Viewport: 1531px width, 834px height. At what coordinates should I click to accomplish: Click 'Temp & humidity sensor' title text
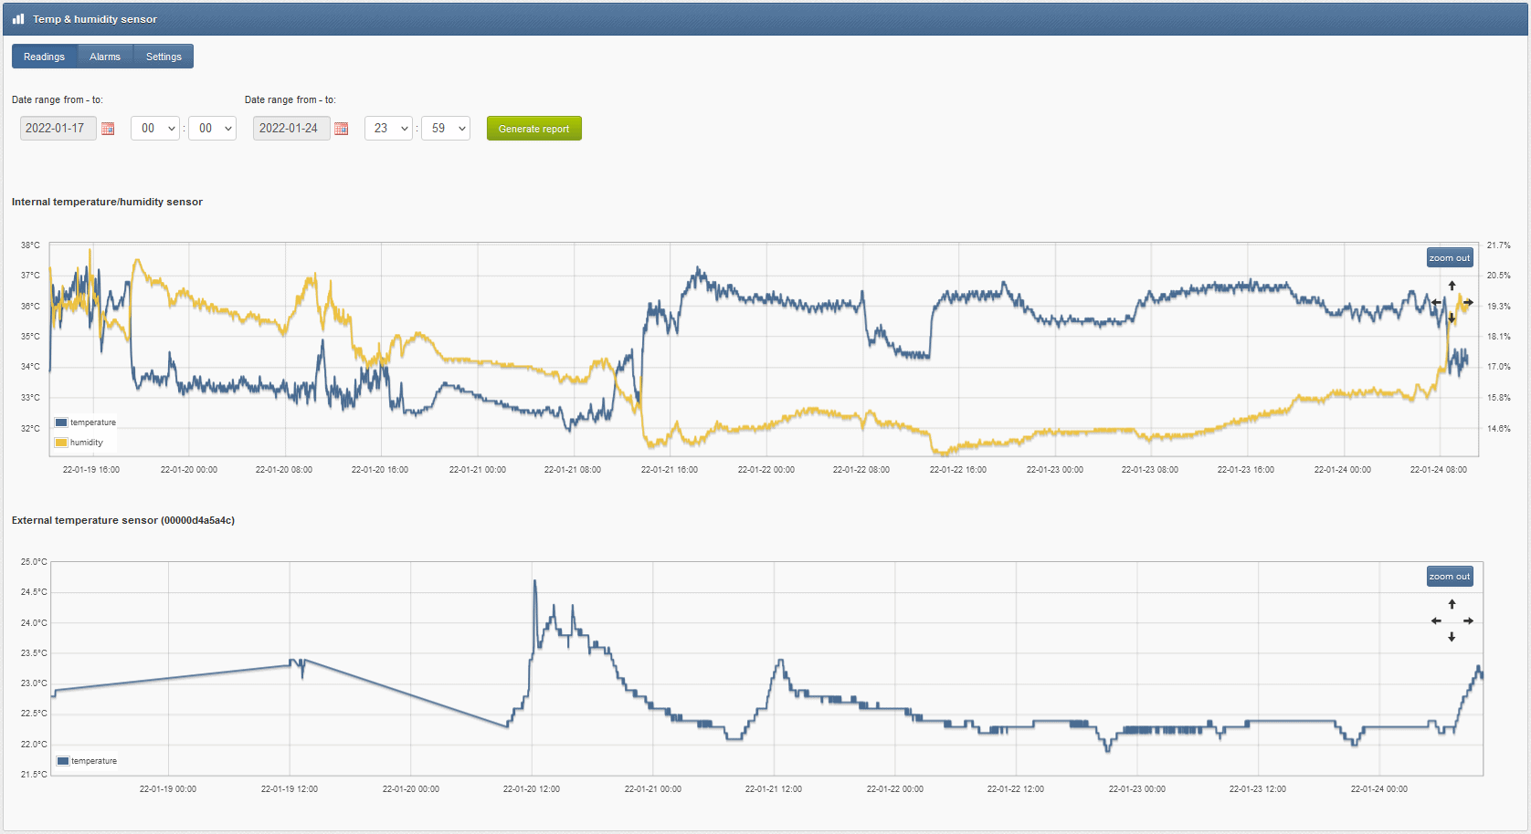(x=95, y=19)
